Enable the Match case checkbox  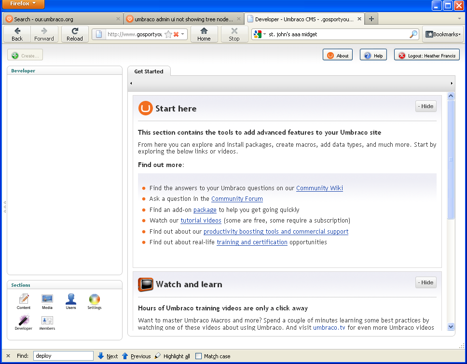coord(199,356)
